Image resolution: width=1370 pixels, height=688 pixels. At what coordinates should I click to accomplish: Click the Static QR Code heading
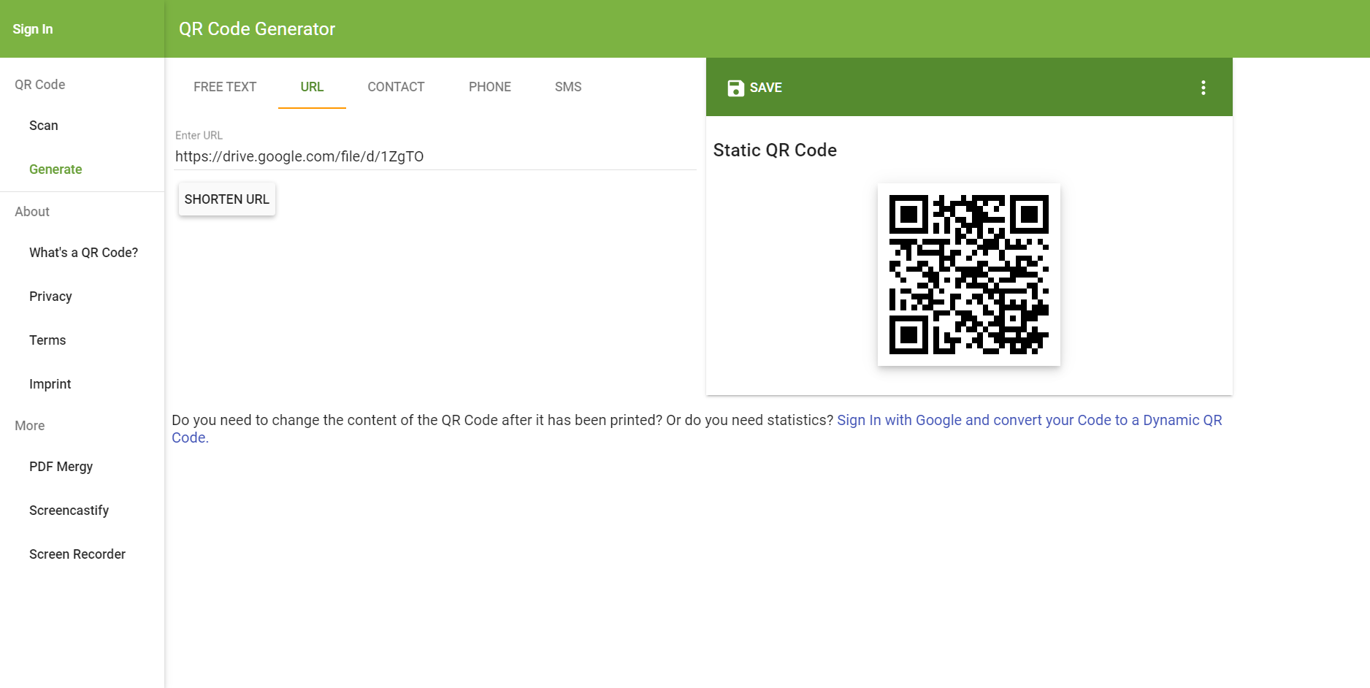[x=775, y=150]
